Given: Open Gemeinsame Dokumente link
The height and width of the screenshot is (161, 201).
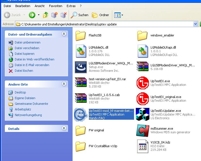Looking at the screenshot, I should (31, 104).
